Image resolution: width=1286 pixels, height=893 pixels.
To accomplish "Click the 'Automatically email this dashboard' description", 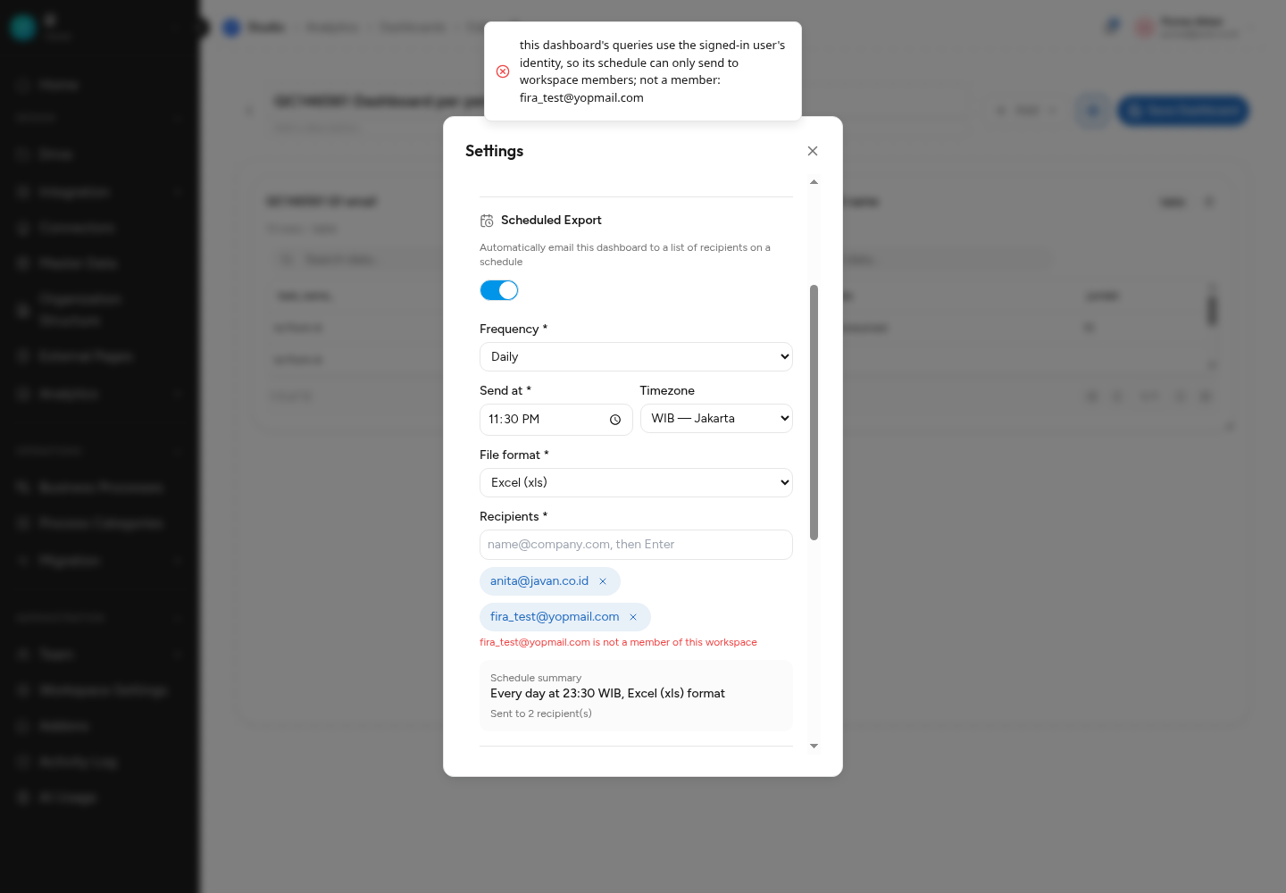I will 625,255.
